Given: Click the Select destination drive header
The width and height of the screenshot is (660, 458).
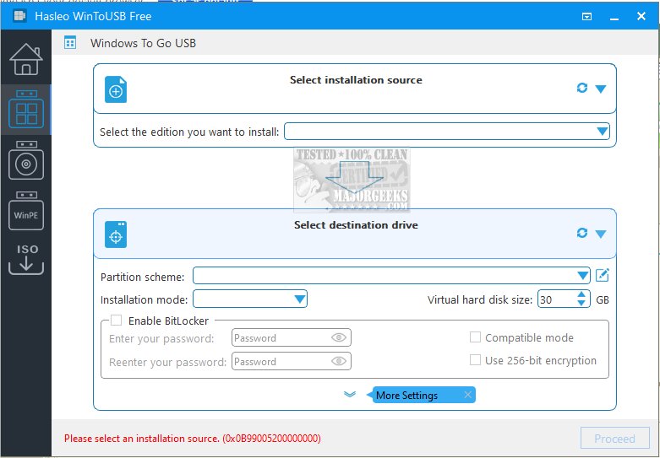Looking at the screenshot, I should click(x=356, y=225).
